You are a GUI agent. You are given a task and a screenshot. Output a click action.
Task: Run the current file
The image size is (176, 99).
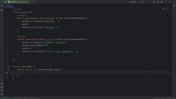coord(140,2)
